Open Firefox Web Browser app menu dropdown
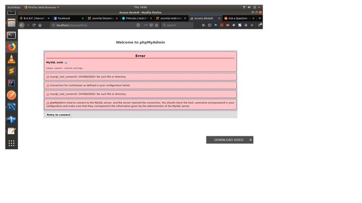The height and width of the screenshot is (203, 362). (x=42, y=7)
